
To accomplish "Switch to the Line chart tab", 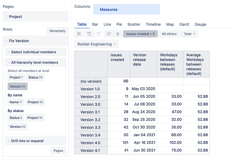I will 107,24.
